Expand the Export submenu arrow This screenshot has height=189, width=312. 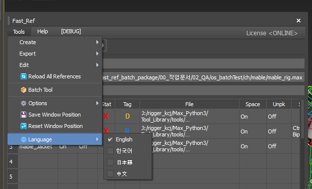[97, 54]
